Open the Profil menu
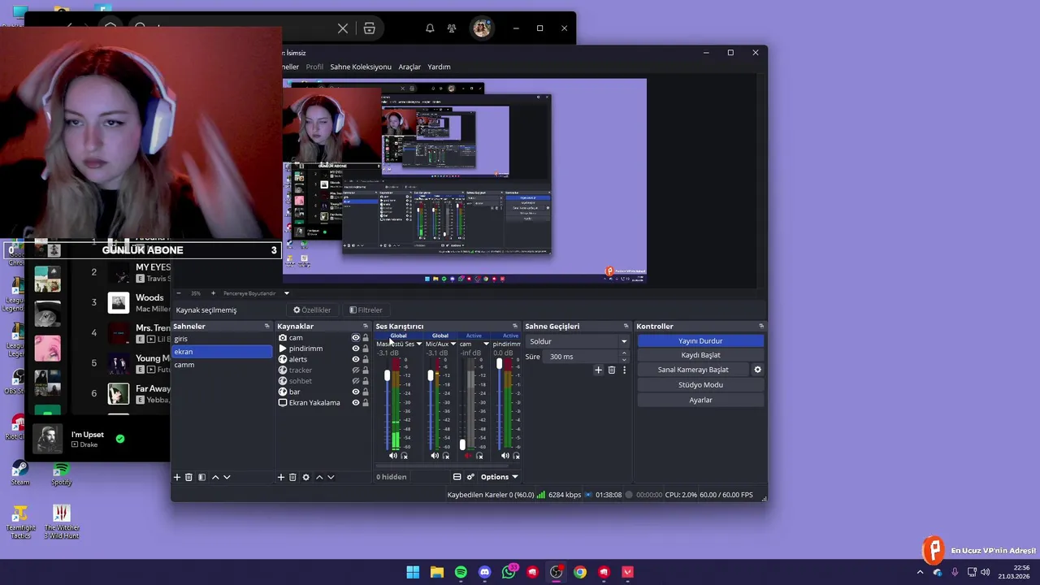Viewport: 1040px width, 585px height. point(314,67)
